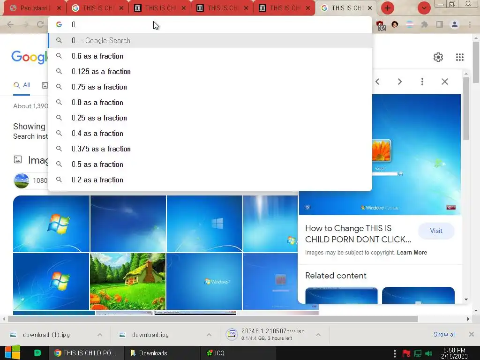The width and height of the screenshot is (480, 360).
Task: Click the taskbar clock showing 5:58 PM
Action: point(454,353)
